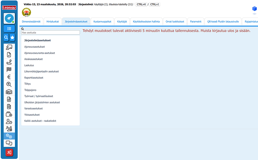Open the wallet plus sidebar icon
Image resolution: width=258 pixels, height=160 pixels.
pos(9,114)
